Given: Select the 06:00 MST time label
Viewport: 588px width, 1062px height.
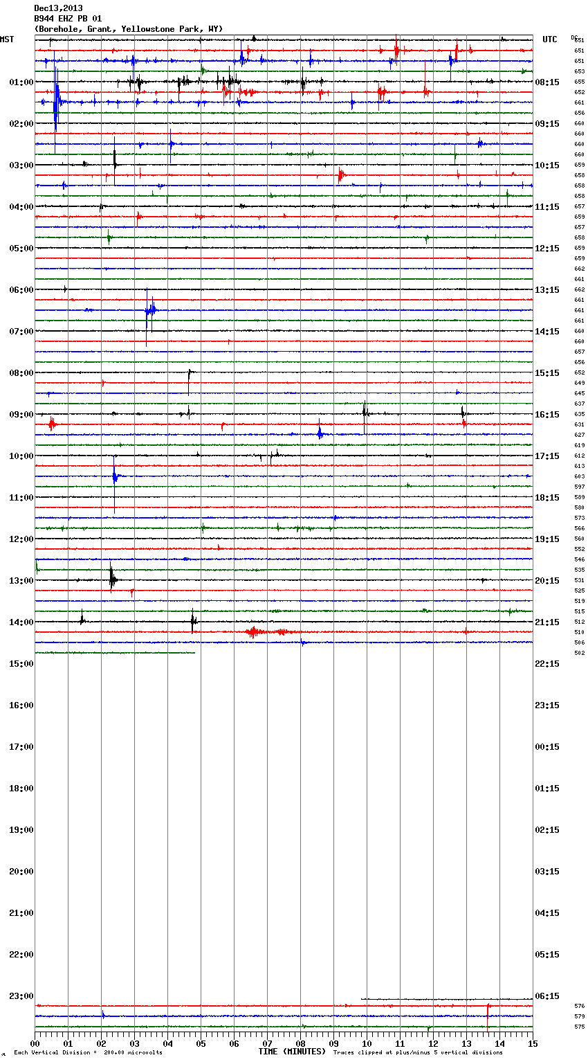Looking at the screenshot, I should point(21,290).
